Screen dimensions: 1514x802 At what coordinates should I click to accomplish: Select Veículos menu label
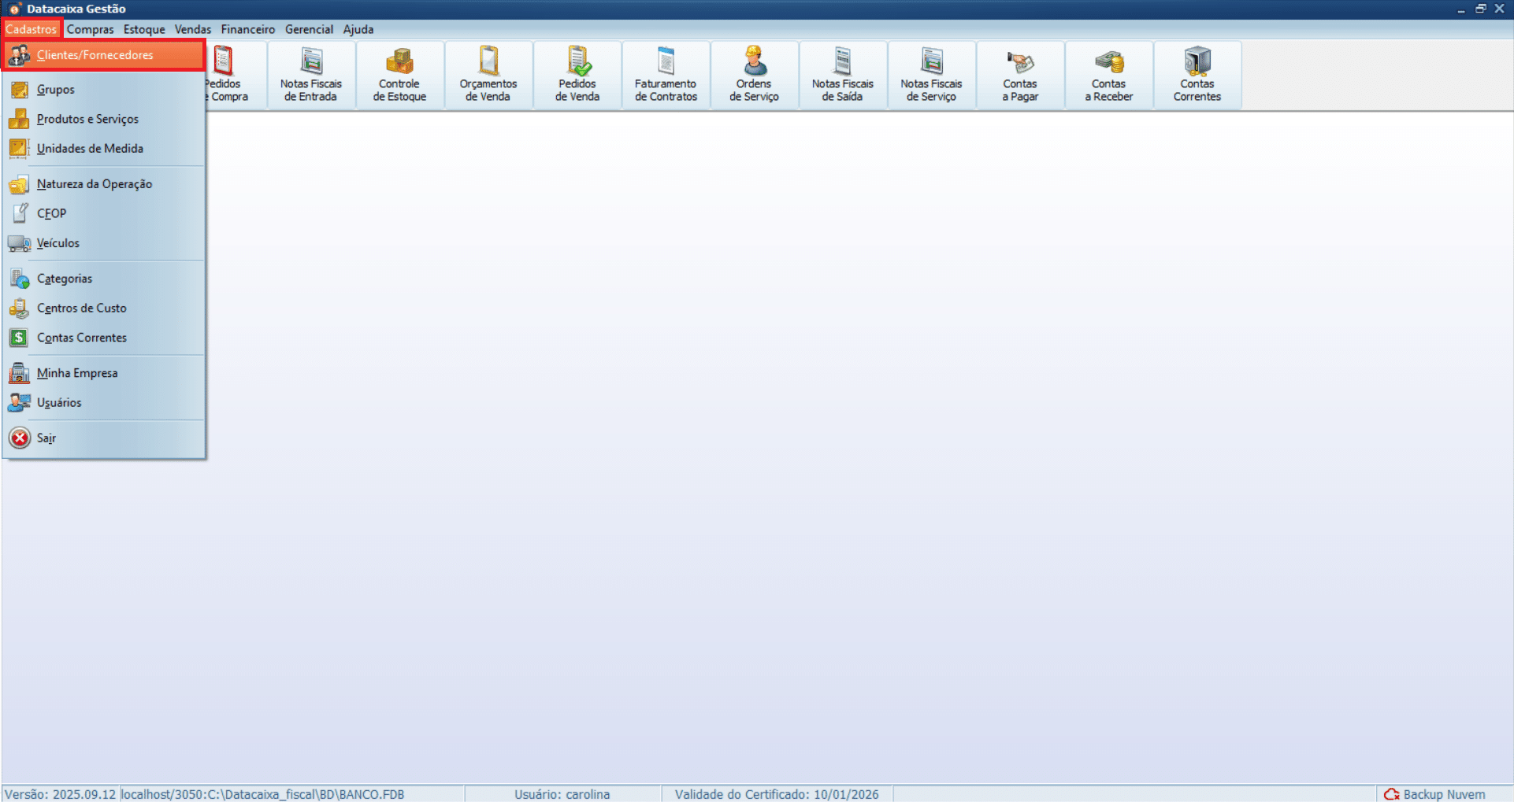(x=58, y=243)
